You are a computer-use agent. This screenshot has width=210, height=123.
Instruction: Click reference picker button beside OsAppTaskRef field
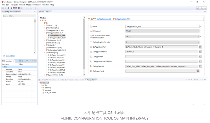(x=200, y=66)
